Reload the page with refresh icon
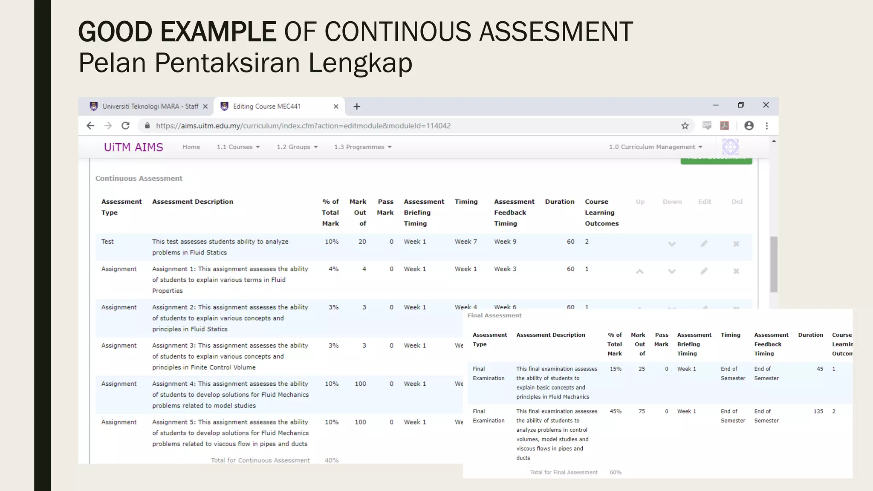873x491 pixels. (x=125, y=126)
